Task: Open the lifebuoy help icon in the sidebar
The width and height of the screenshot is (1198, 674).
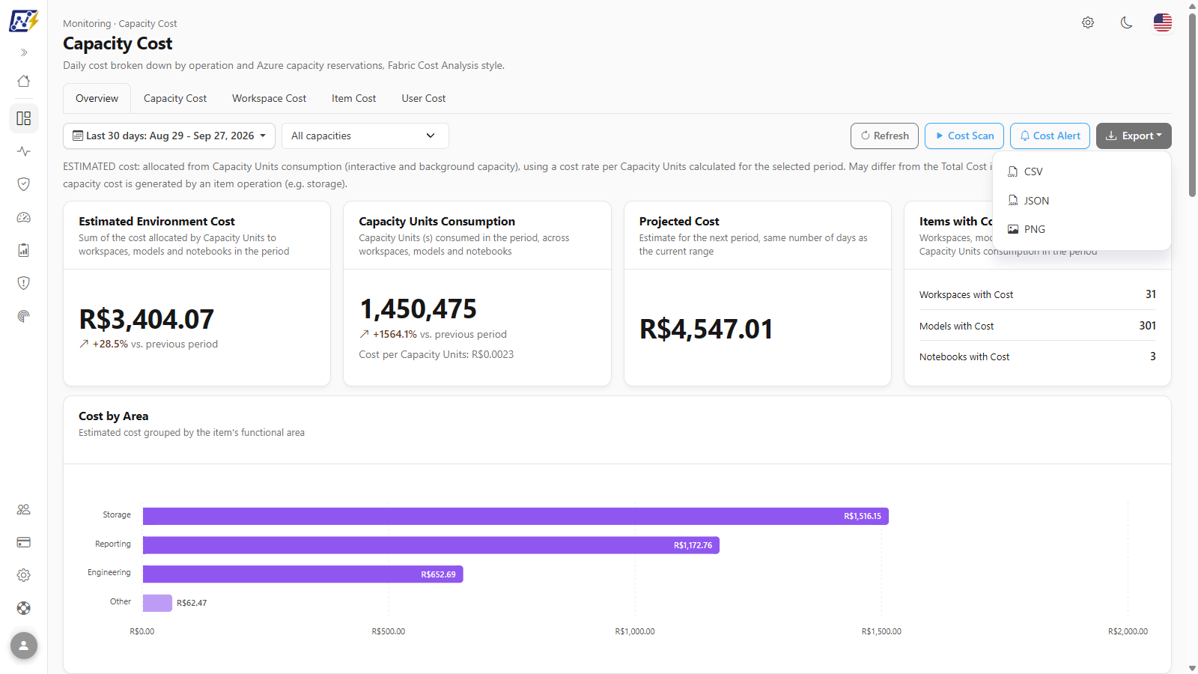Action: [x=24, y=608]
